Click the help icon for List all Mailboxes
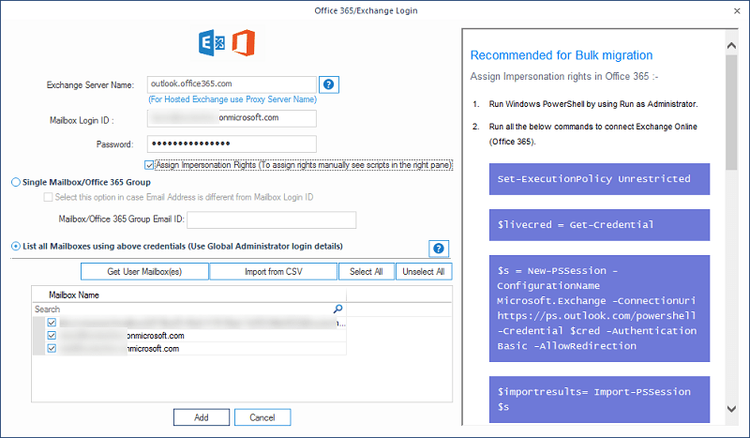The width and height of the screenshot is (750, 438). pyautogui.click(x=438, y=249)
